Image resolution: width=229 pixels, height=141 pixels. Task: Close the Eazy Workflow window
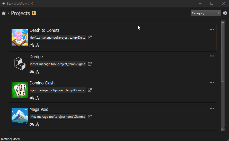point(223,3)
